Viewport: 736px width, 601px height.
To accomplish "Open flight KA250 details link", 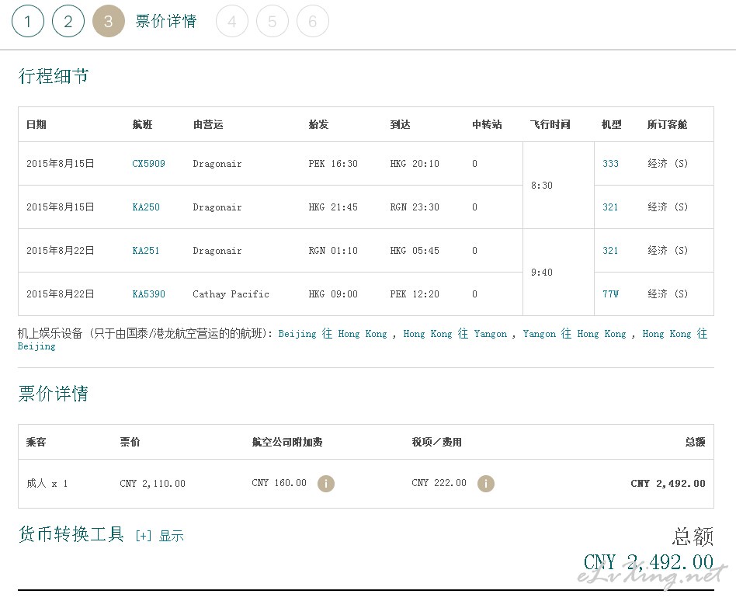I will (146, 207).
